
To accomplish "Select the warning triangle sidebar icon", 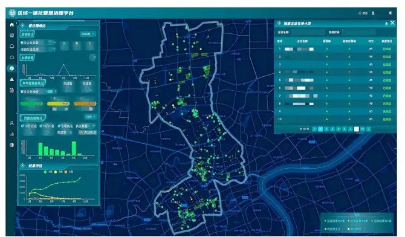I will point(11,79).
